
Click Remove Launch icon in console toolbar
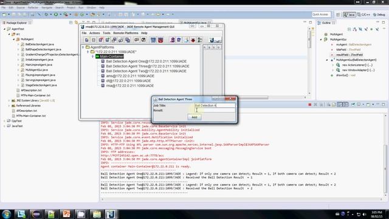point(315,105)
